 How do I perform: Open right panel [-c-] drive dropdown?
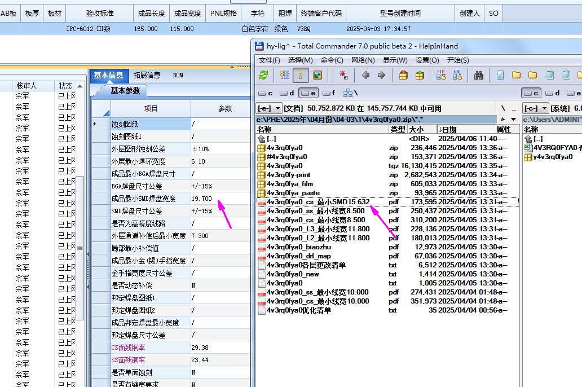click(x=536, y=108)
